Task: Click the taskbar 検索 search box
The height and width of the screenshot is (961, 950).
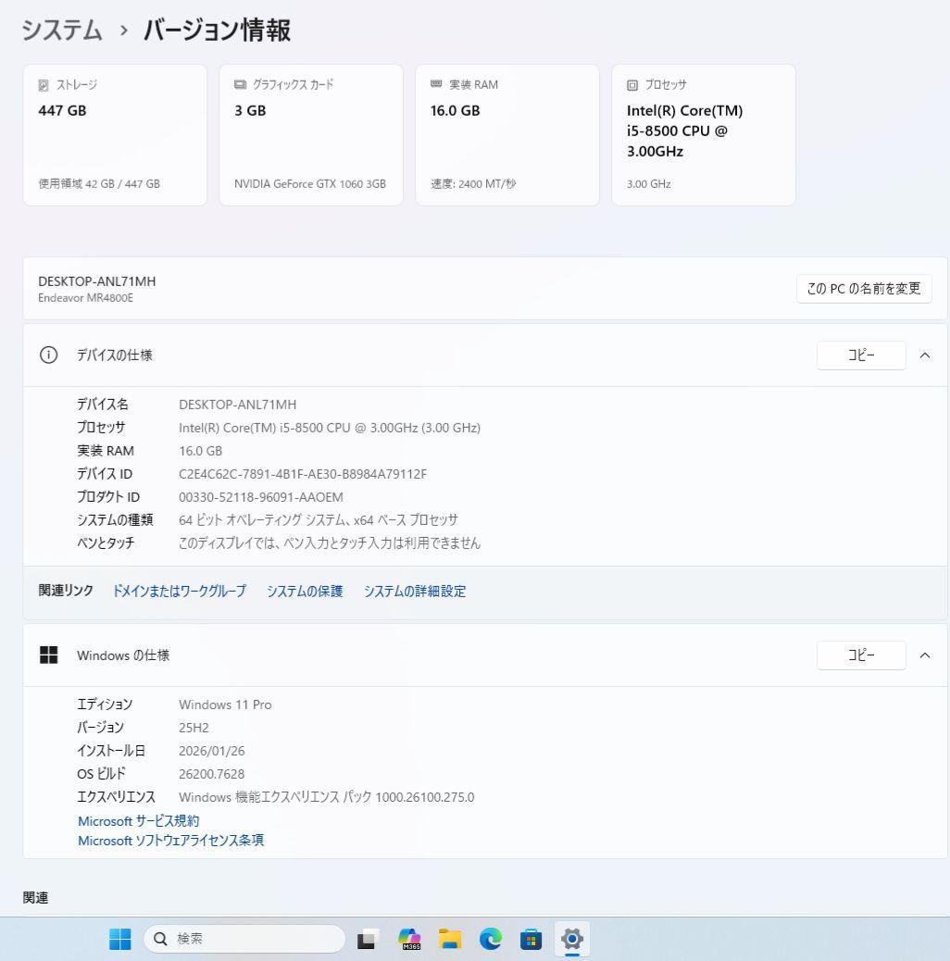Action: pos(244,938)
